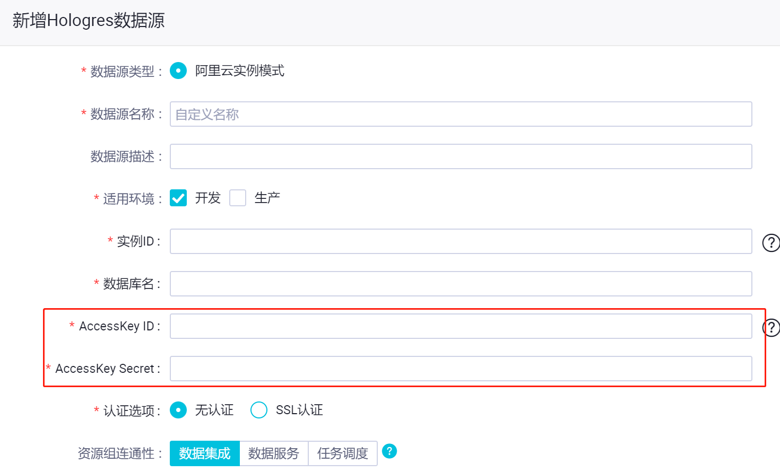Screen dimensions: 780x472
Task: Select 无认证 authentication option
Action: click(178, 410)
